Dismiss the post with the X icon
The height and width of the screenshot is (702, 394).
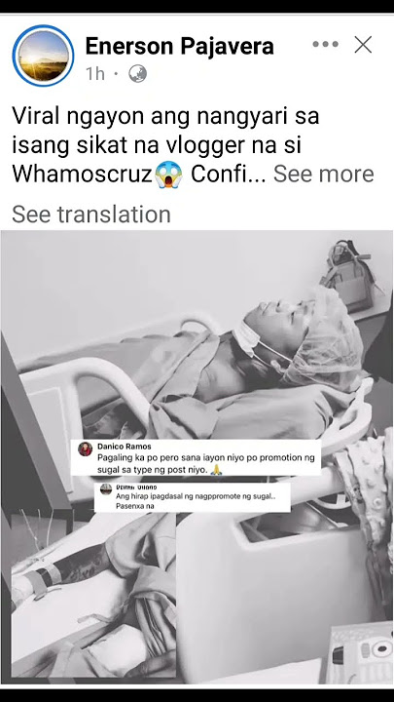363,44
